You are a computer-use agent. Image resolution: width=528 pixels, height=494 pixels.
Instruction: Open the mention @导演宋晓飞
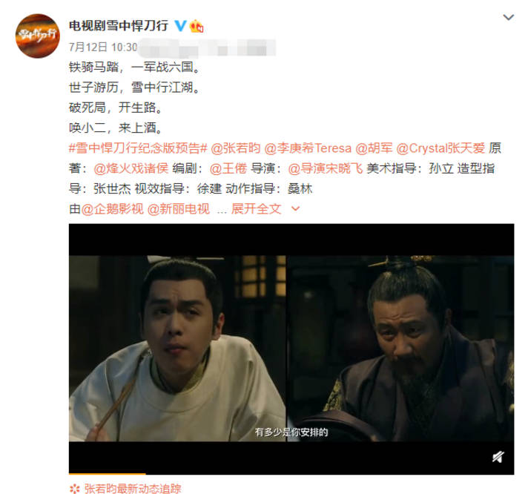point(326,168)
